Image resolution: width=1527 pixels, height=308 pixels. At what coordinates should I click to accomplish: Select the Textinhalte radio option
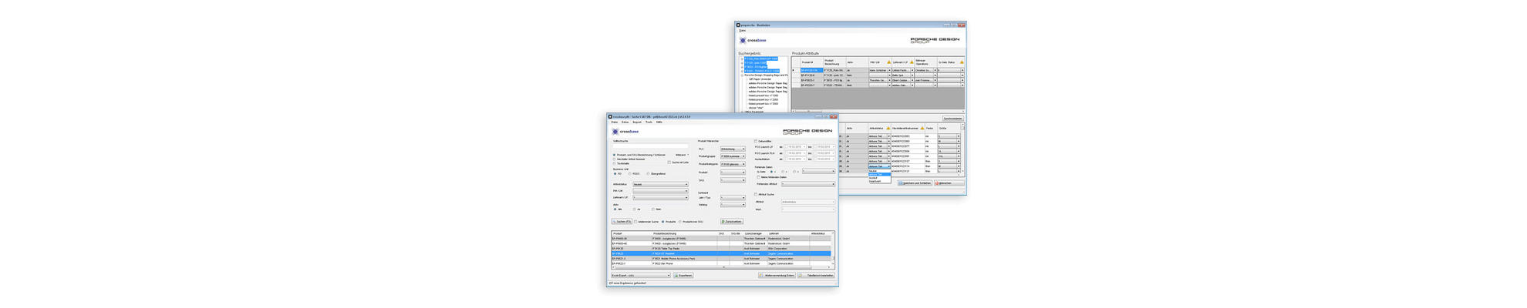615,163
